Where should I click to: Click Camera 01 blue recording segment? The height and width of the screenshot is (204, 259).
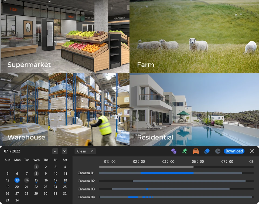tap(167, 173)
